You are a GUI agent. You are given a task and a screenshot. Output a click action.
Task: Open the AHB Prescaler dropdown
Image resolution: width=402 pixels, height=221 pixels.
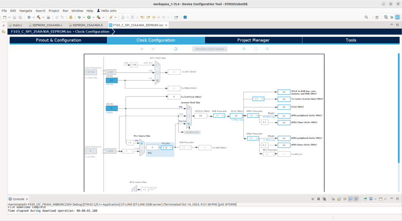click(219, 116)
